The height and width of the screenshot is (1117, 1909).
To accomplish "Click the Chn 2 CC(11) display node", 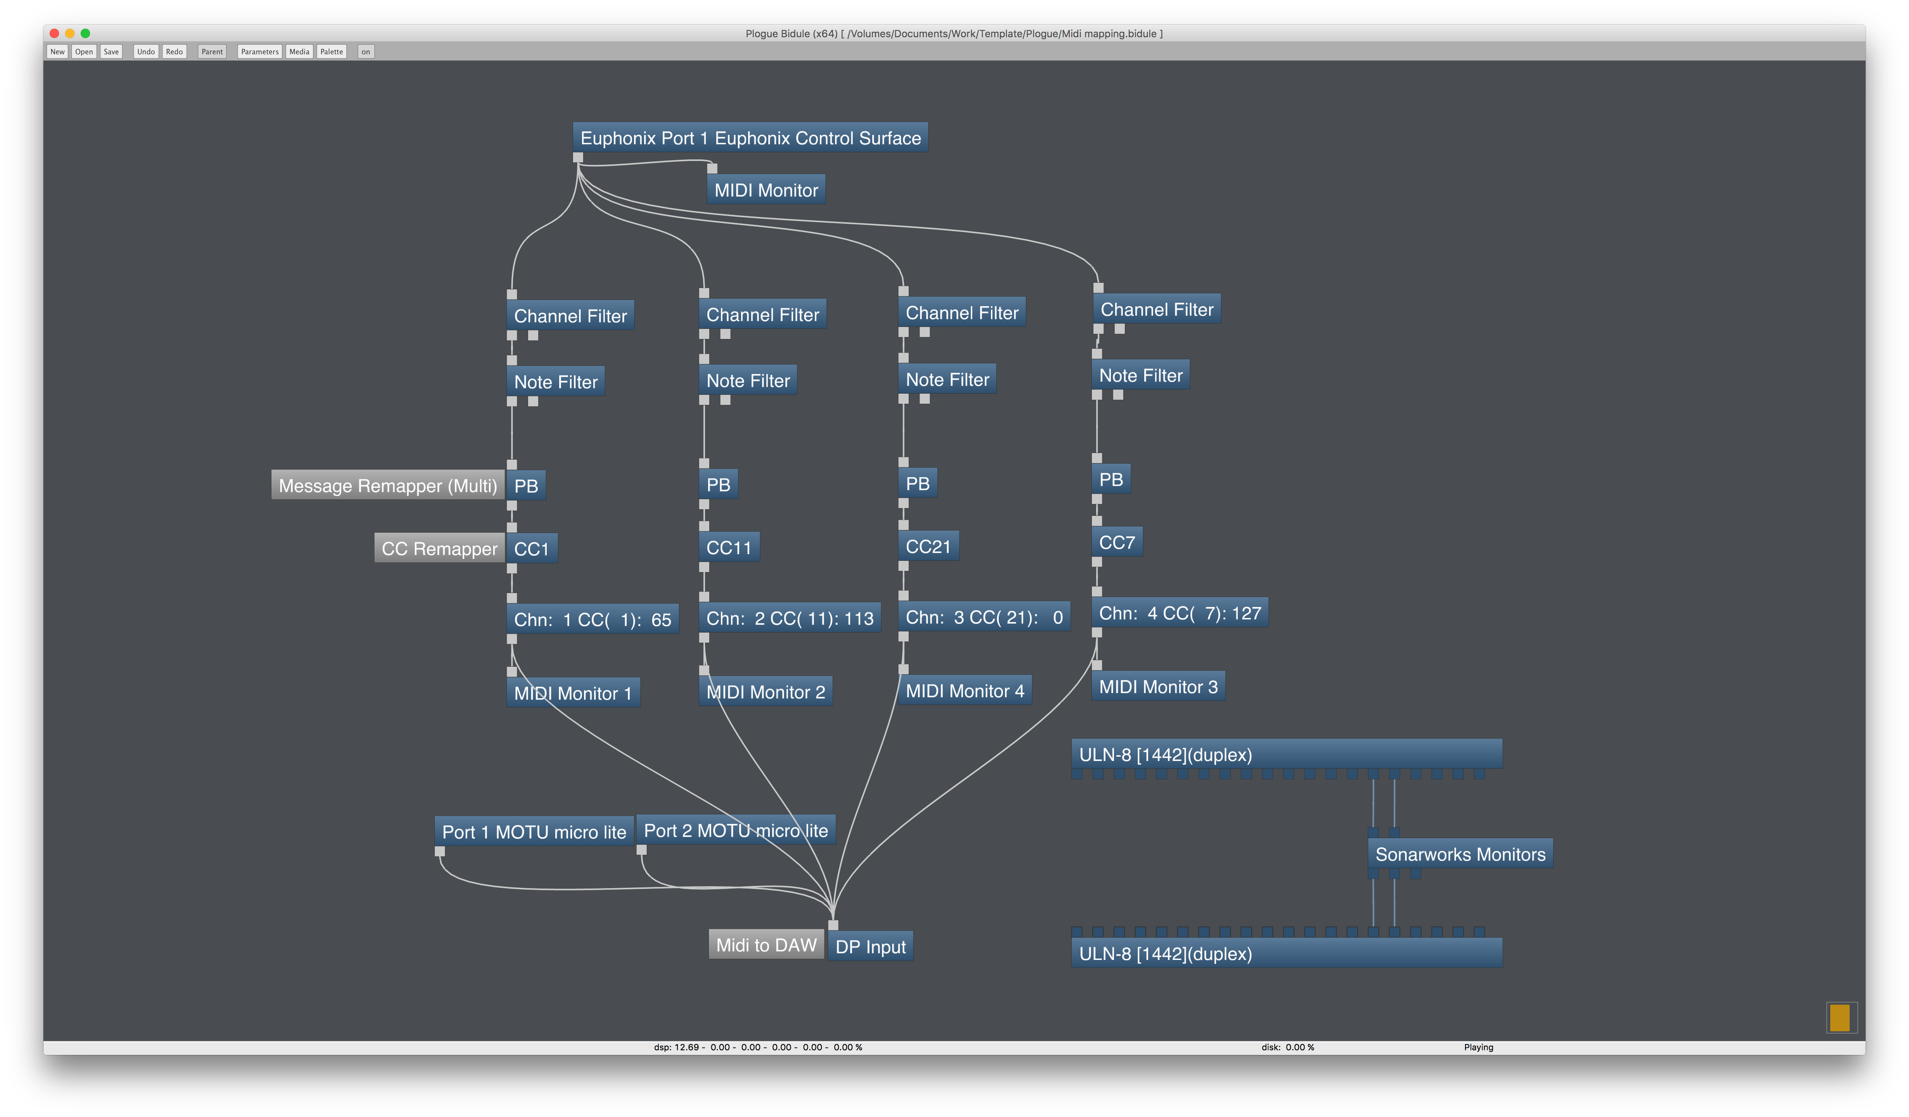I will pyautogui.click(x=789, y=618).
